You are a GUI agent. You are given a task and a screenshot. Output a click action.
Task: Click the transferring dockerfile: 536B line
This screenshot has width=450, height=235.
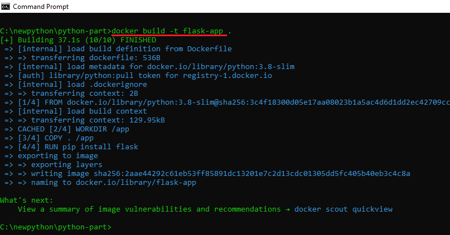click(x=83, y=57)
